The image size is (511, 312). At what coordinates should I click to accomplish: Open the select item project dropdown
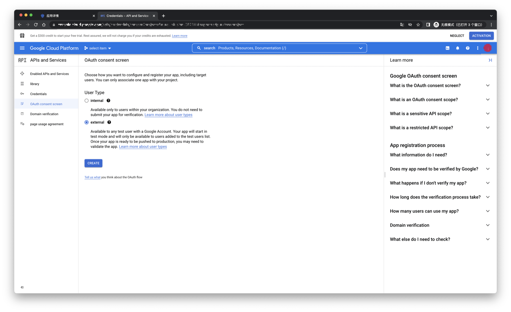pos(98,48)
